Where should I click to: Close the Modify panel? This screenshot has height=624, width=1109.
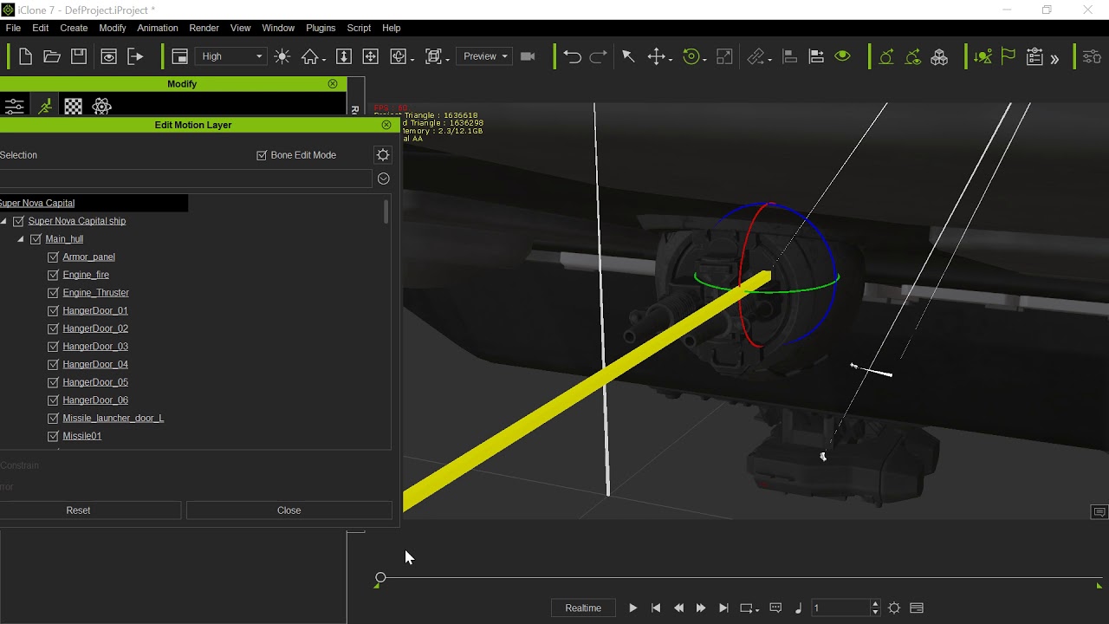coord(333,84)
